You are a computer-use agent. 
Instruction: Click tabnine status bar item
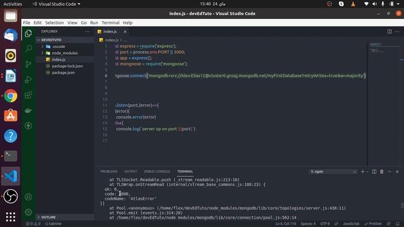(53, 224)
